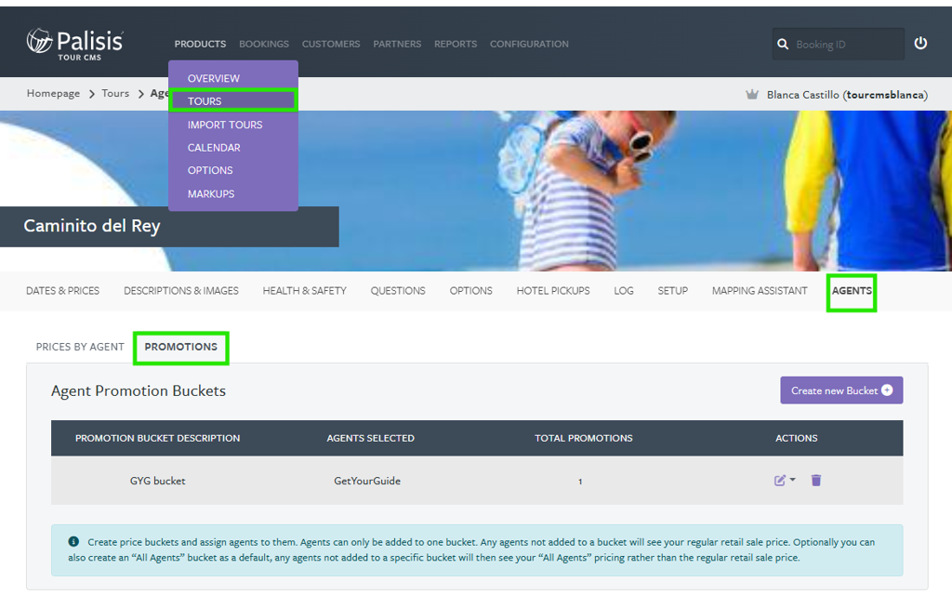Viewport: 952px width, 608px height.
Task: Click the info icon in help notice
Action: 73,541
